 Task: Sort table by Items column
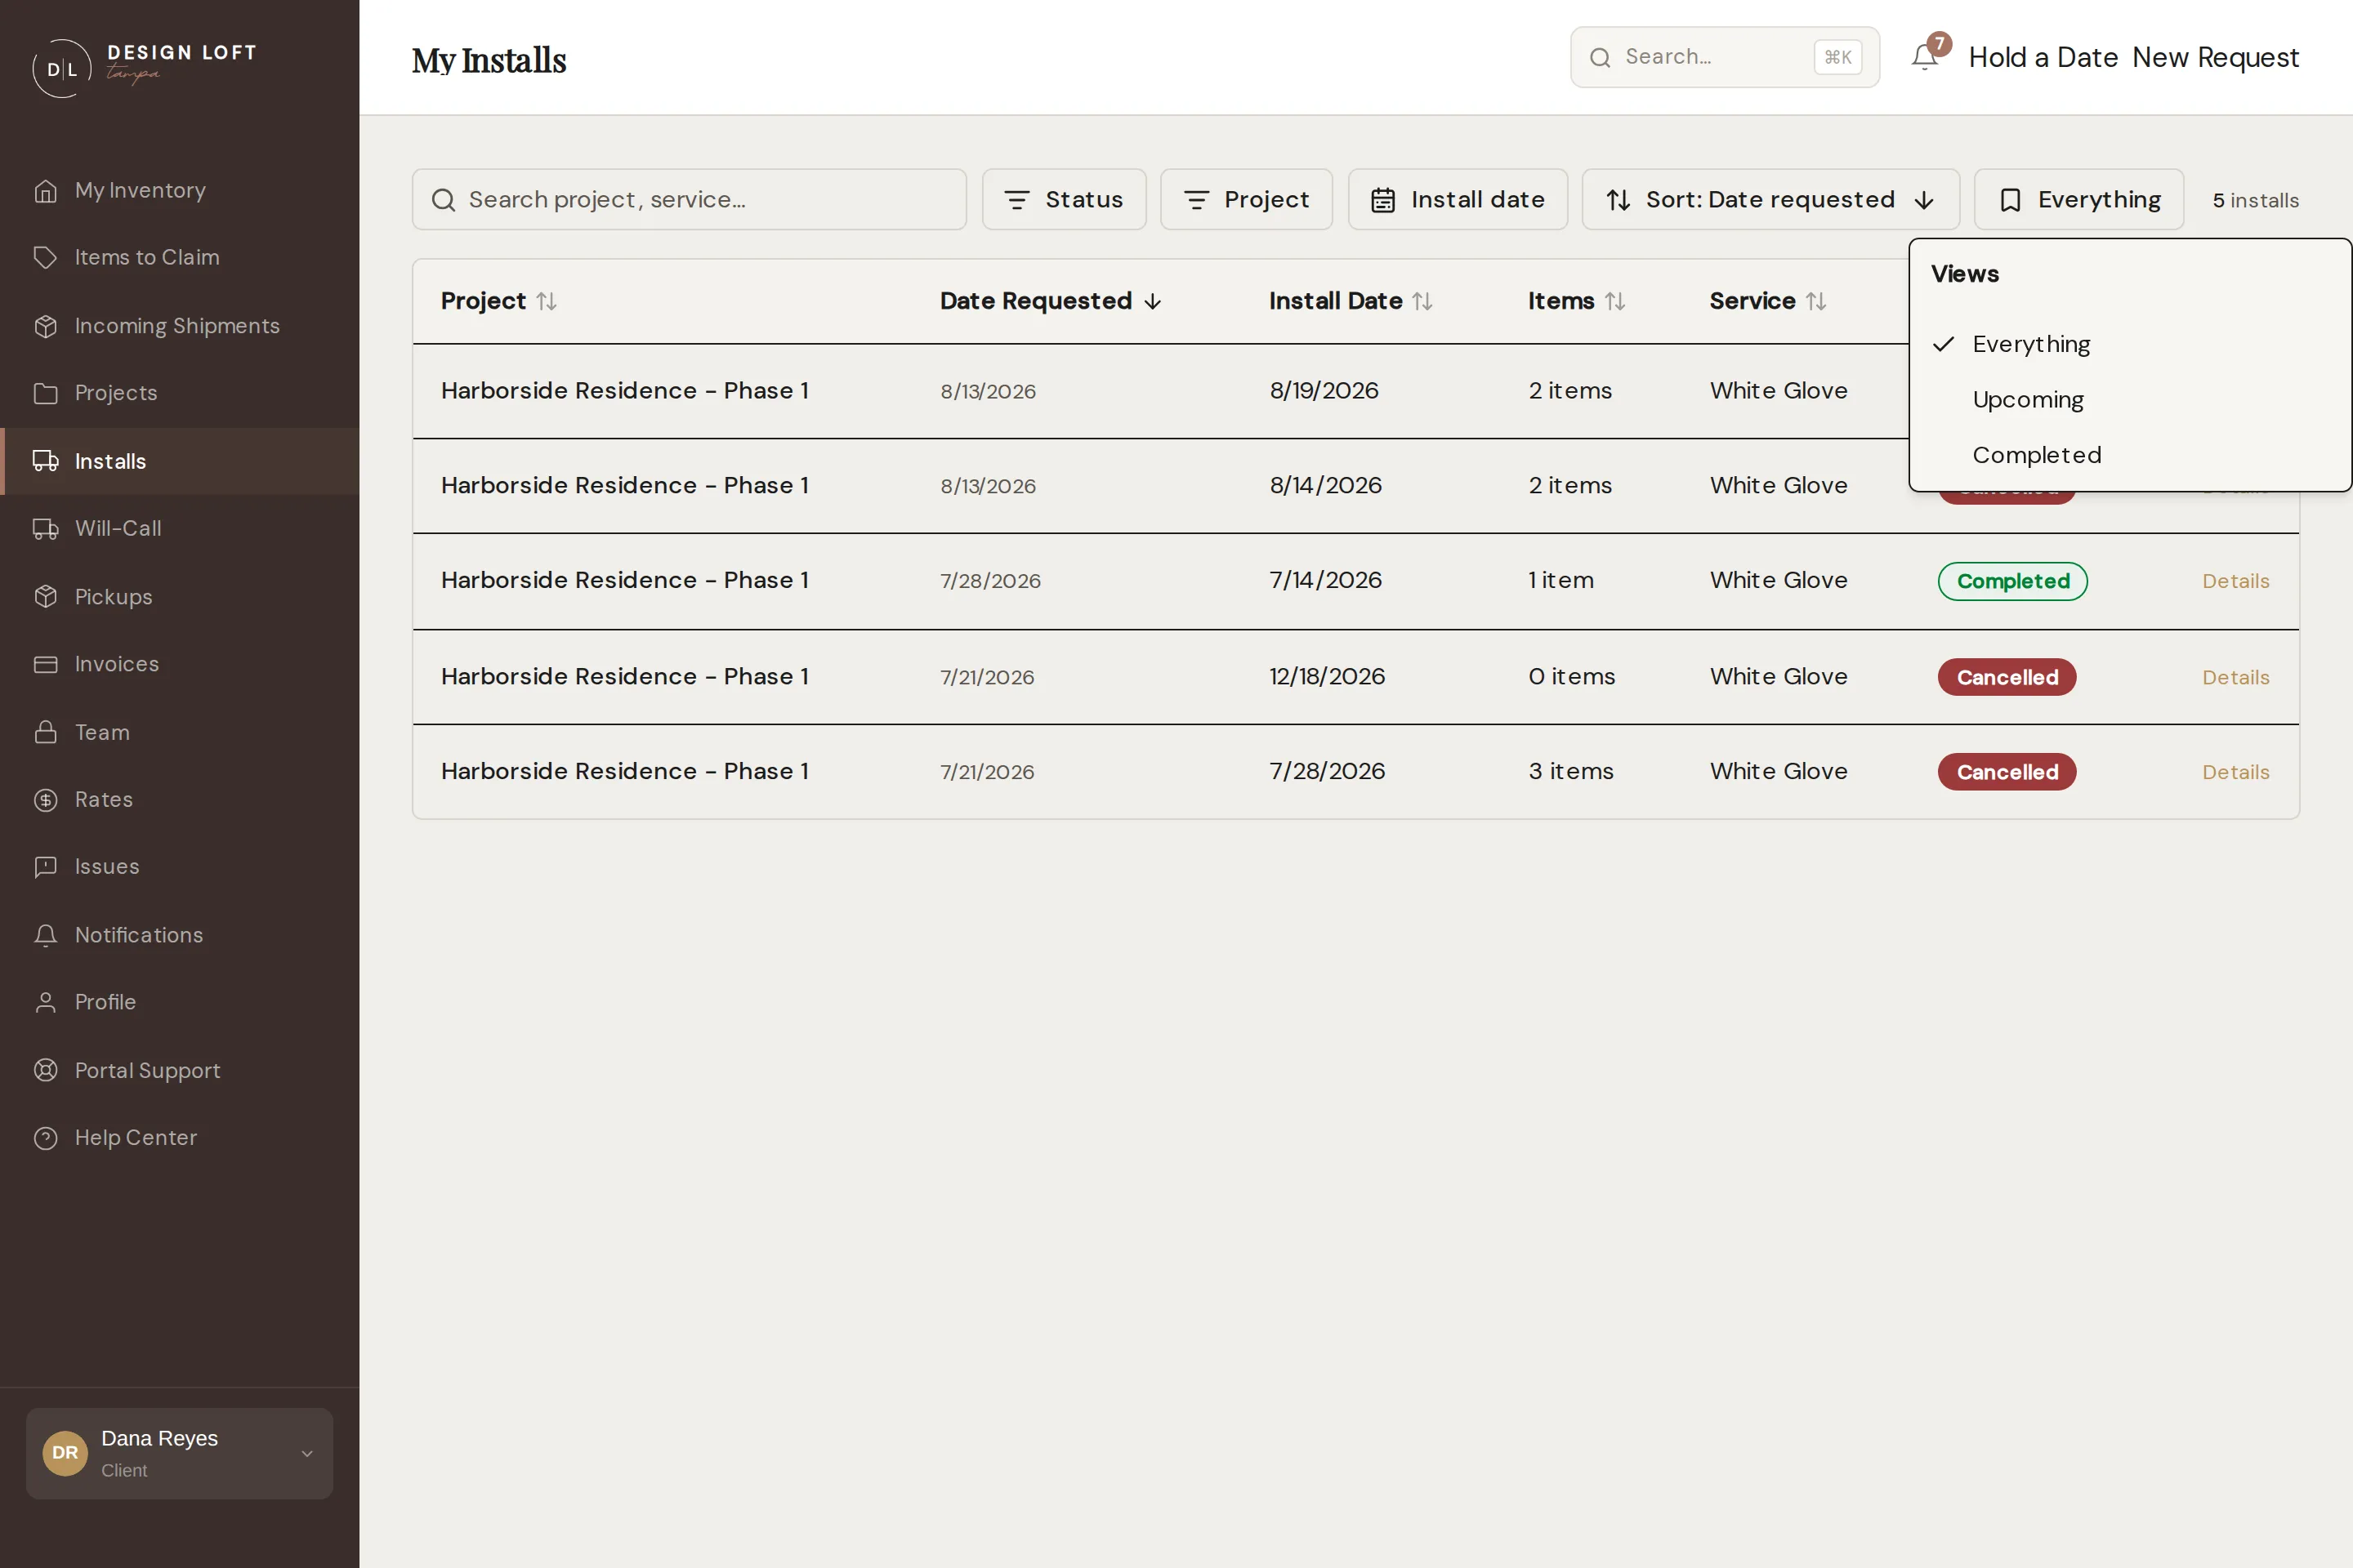1576,301
